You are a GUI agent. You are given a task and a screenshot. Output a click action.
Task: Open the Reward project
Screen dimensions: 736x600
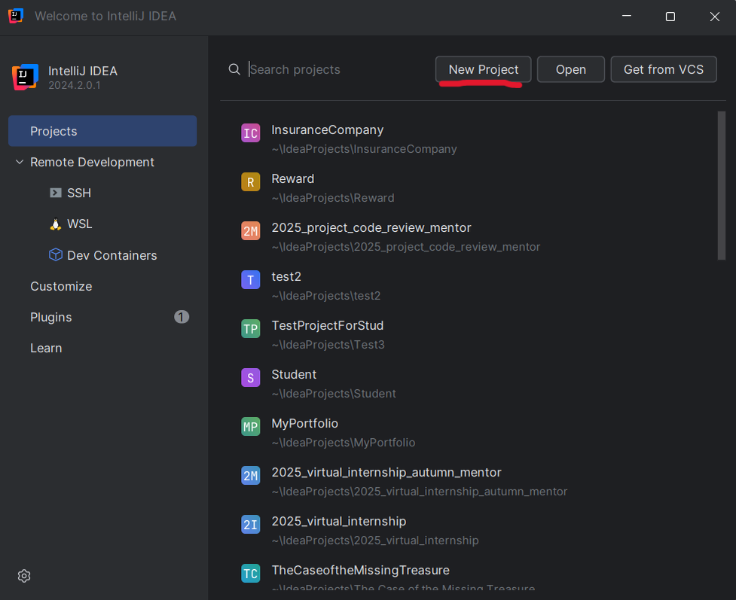(x=292, y=178)
